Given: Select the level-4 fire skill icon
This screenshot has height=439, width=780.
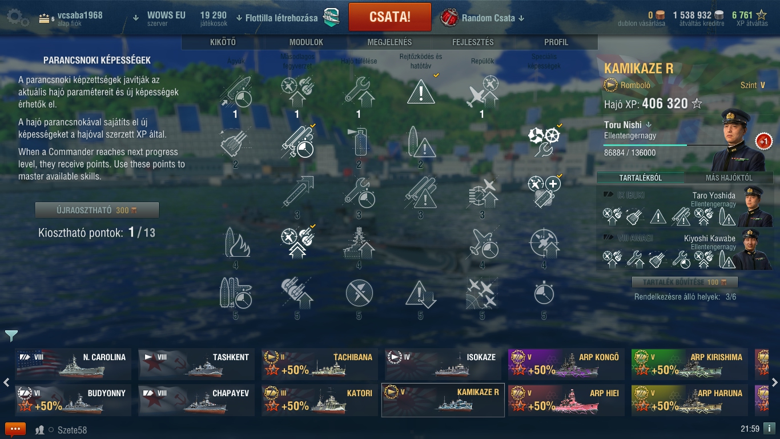Looking at the screenshot, I should 236,242.
